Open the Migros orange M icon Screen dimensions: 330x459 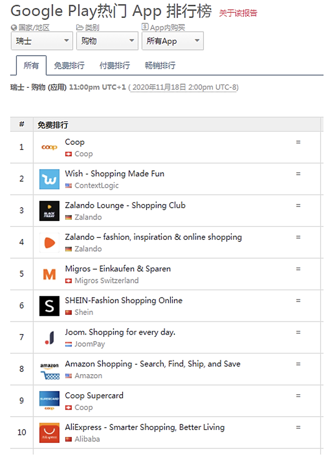click(49, 274)
